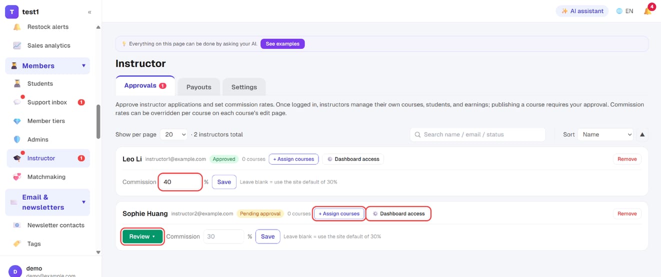
Task: Click the Restock alerts bell icon
Action: [x=17, y=27]
